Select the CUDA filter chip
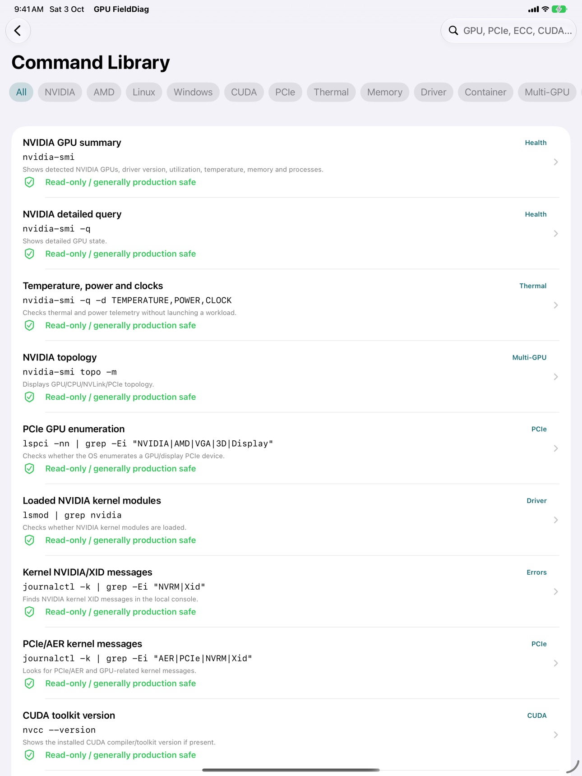Image resolution: width=582 pixels, height=776 pixels. click(244, 92)
